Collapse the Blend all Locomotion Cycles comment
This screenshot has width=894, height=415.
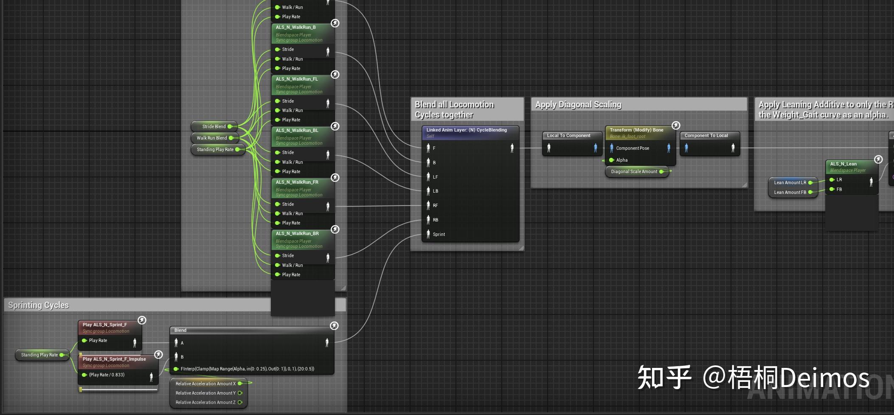(454, 109)
